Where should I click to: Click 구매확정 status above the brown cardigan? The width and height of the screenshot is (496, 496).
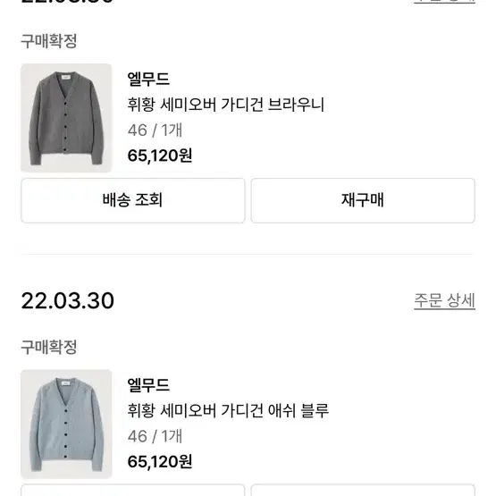click(x=49, y=41)
